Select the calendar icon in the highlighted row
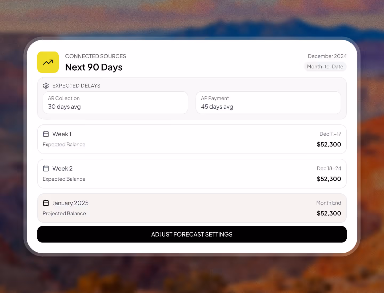The image size is (384, 293). click(46, 203)
